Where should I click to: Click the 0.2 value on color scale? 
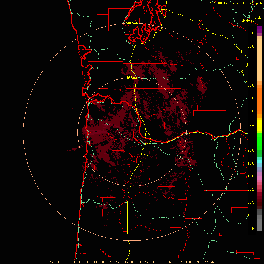point(251,189)
